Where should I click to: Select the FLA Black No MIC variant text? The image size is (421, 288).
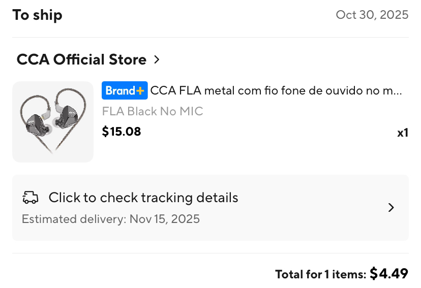click(x=153, y=111)
